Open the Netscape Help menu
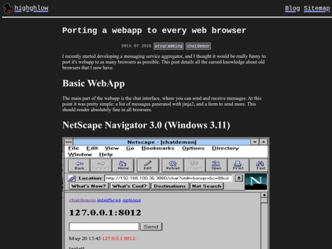 coord(106,154)
